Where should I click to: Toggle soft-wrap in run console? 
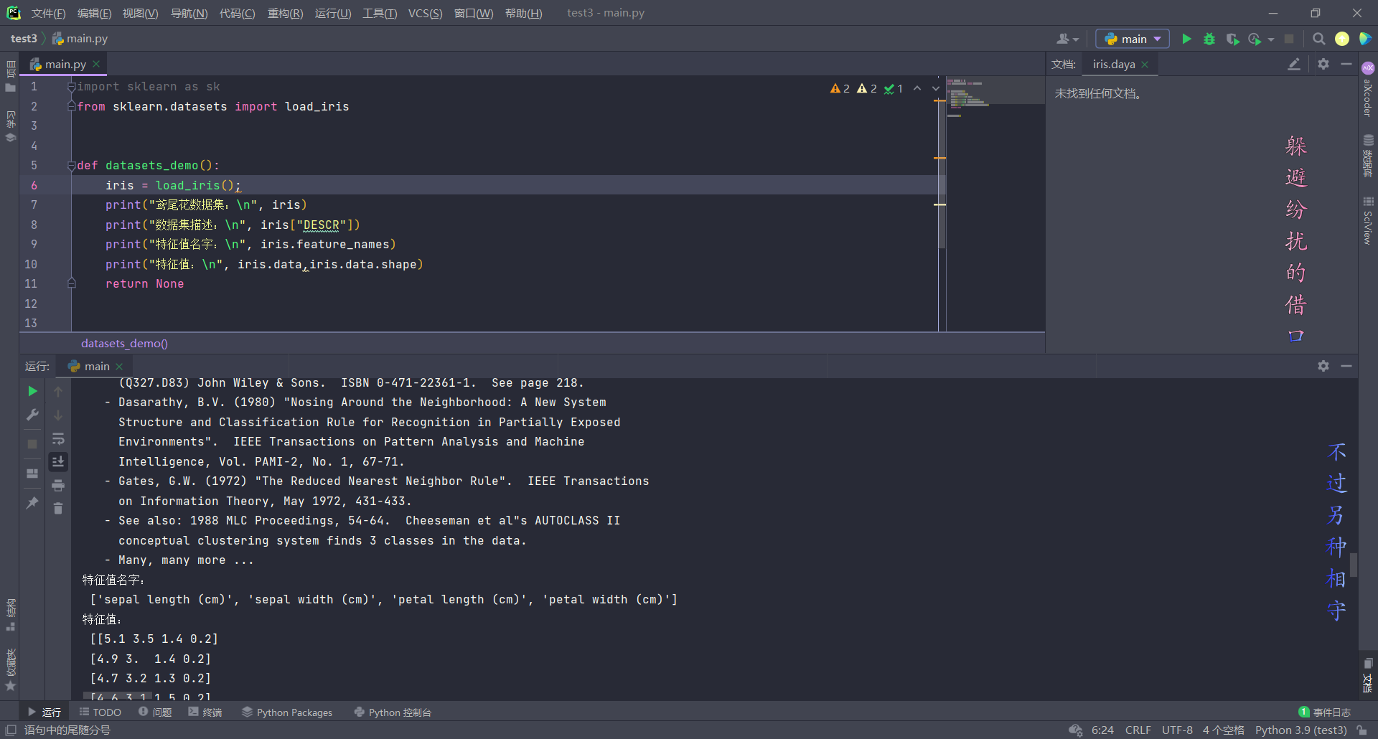58,438
